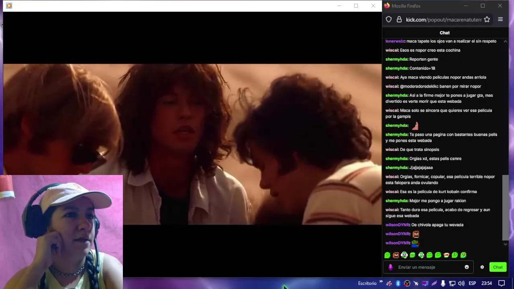
Task: Click username lonerwslz in chat
Action: pos(395,41)
